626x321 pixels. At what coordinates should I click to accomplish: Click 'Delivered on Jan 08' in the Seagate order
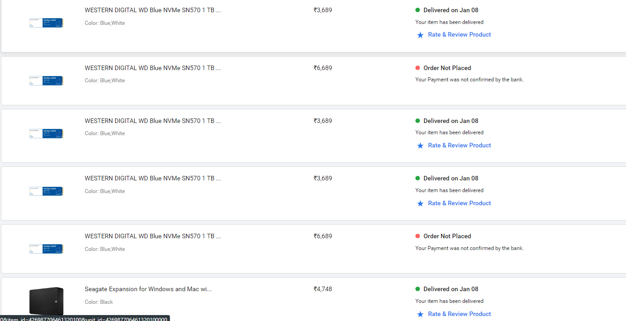click(x=451, y=289)
